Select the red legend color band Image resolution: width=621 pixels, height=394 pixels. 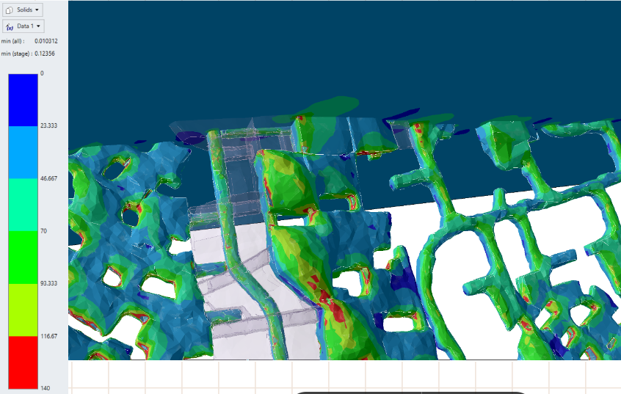(x=23, y=362)
